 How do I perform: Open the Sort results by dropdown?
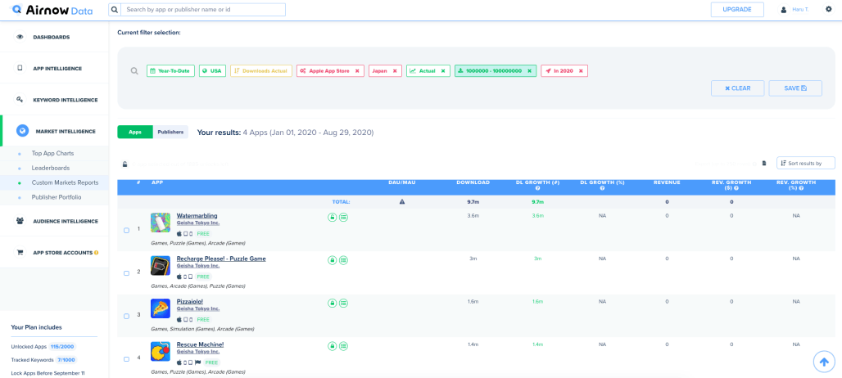805,163
